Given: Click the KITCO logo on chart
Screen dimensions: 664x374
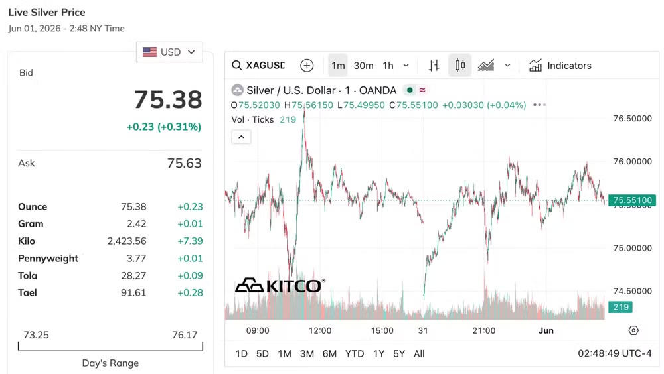Looking at the screenshot, I should pos(280,286).
